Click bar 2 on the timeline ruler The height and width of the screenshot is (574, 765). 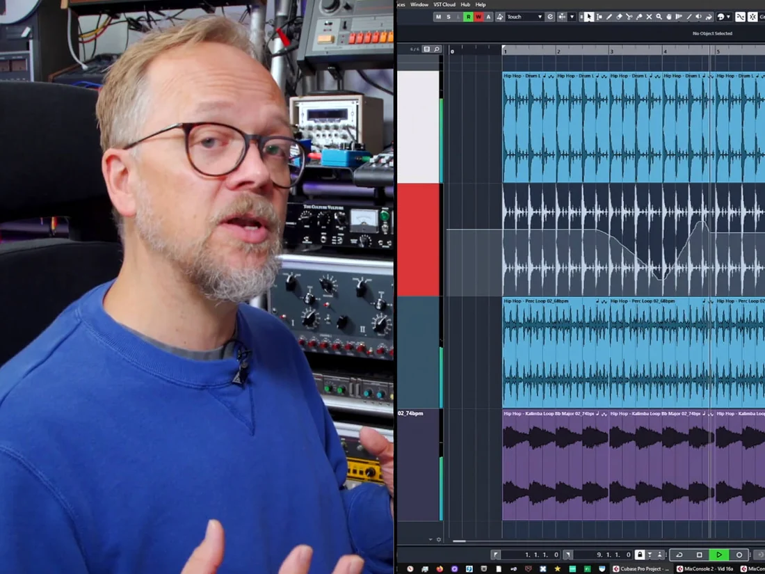(x=558, y=51)
